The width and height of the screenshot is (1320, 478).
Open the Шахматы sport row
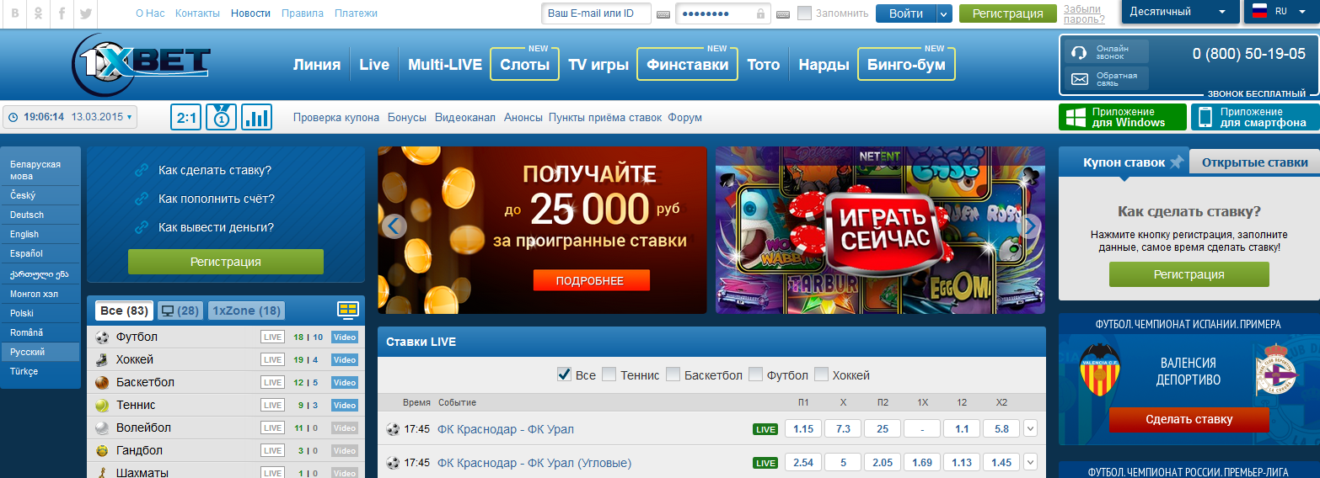(226, 472)
